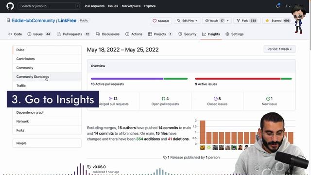The image size is (311, 175).
Task: Click the tallest commit bar in chart
Action: [x=203, y=132]
